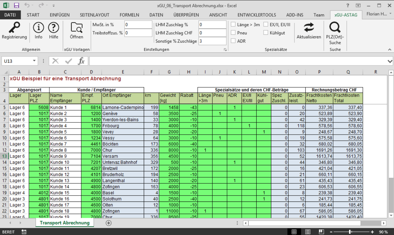Click the 90 % zoom level

click(x=383, y=232)
